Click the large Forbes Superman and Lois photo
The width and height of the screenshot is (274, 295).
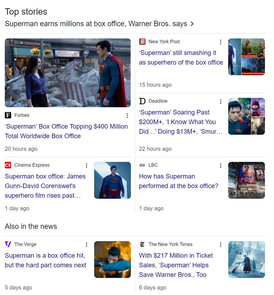[68, 73]
